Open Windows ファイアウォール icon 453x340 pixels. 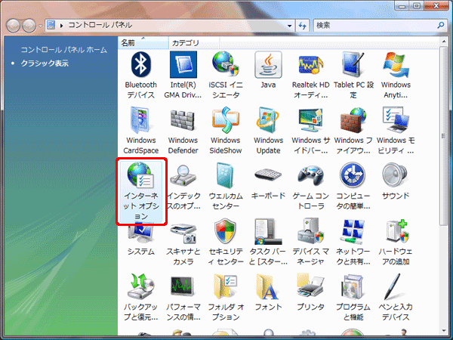coord(353,131)
